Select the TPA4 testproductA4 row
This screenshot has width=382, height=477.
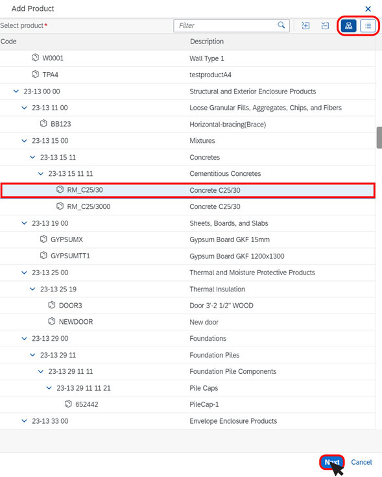click(187, 75)
